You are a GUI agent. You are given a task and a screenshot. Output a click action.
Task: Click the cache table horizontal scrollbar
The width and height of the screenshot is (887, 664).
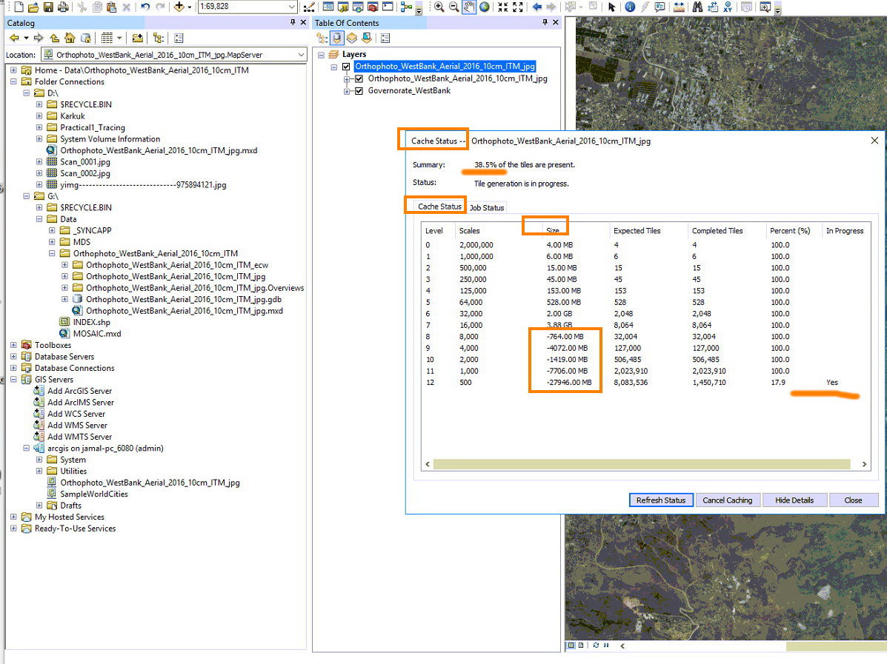(x=641, y=464)
